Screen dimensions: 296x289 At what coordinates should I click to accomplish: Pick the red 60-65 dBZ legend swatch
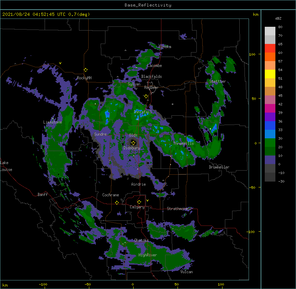(270, 48)
